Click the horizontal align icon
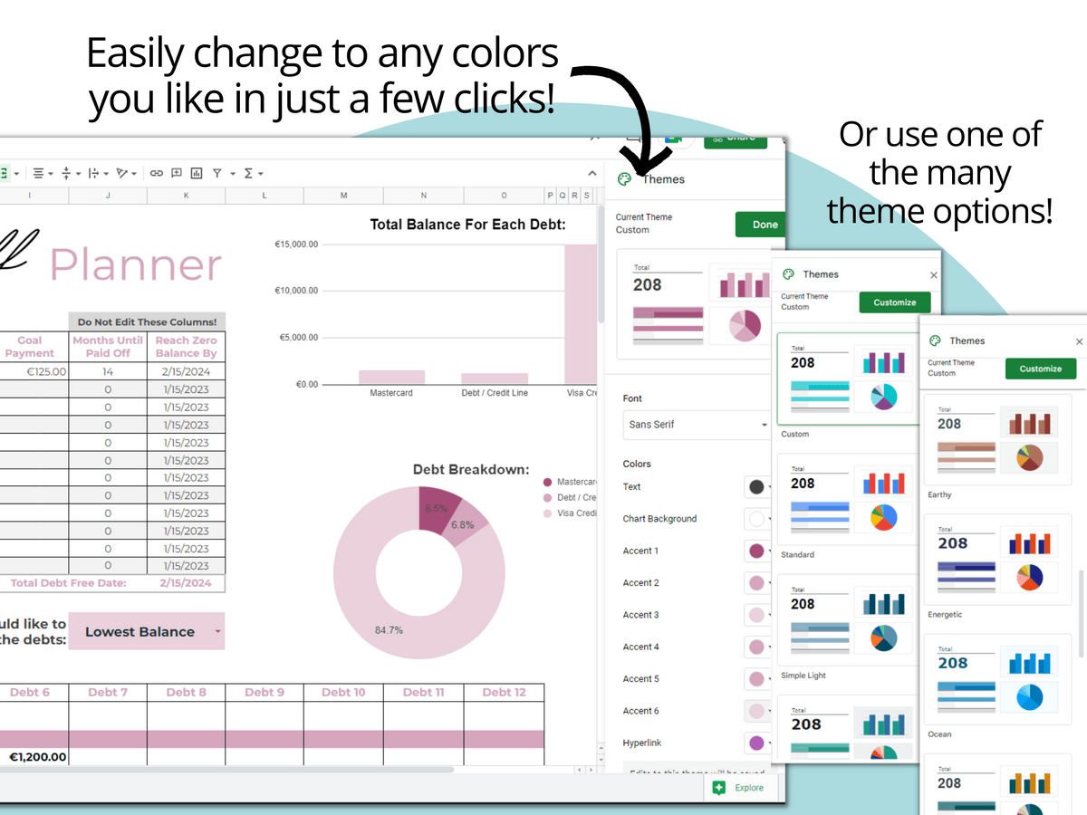Image resolution: width=1087 pixels, height=815 pixels. coord(39,173)
